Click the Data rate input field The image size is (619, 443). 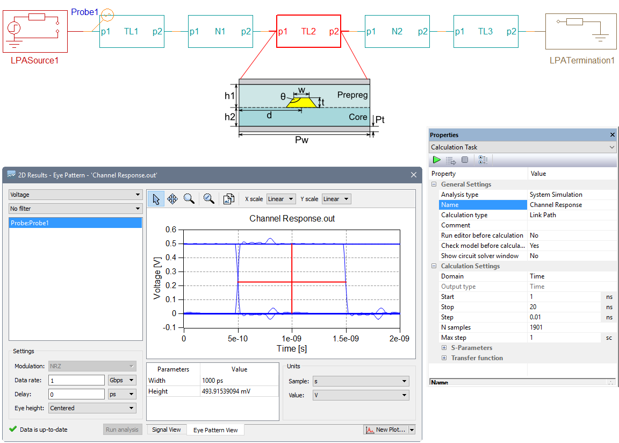click(x=76, y=380)
